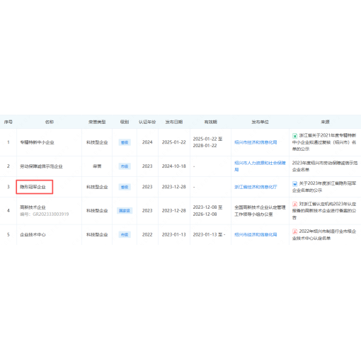361x361 pixels.
Task: Click the 发布日期 column header
Action: tap(174, 122)
